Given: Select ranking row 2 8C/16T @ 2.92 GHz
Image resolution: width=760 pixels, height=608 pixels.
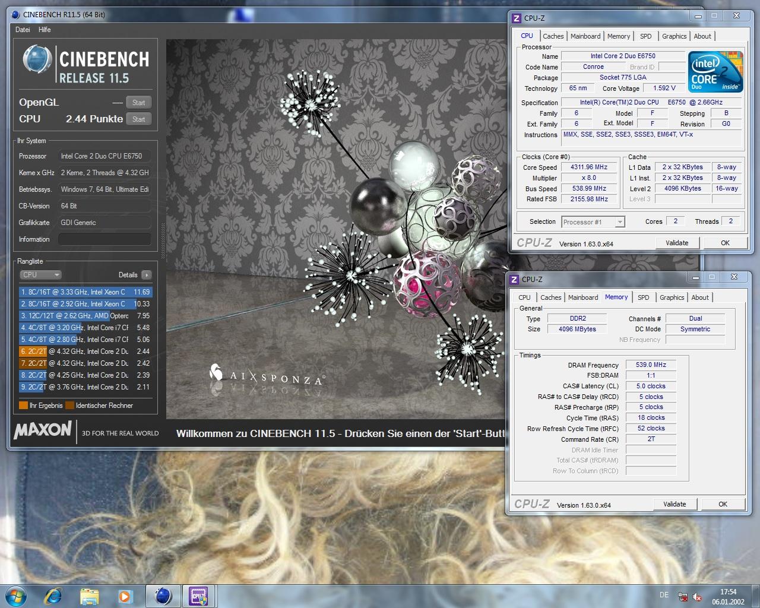Looking at the screenshot, I should point(85,303).
